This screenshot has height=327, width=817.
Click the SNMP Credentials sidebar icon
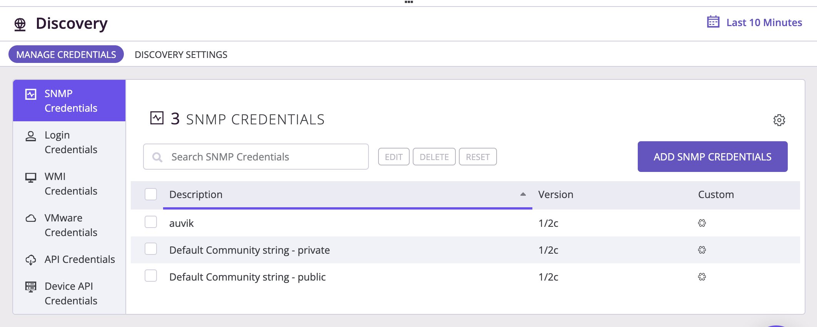coord(31,94)
